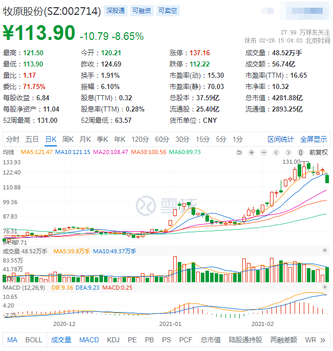Open 区间统计 range statistics
This screenshot has height=351, width=333.
coord(281,139)
